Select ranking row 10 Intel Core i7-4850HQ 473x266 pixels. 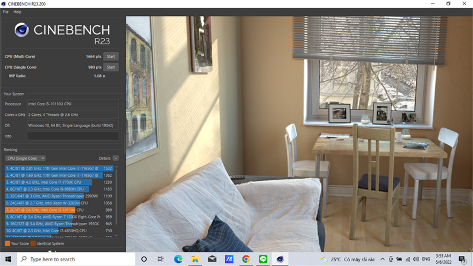click(x=59, y=231)
